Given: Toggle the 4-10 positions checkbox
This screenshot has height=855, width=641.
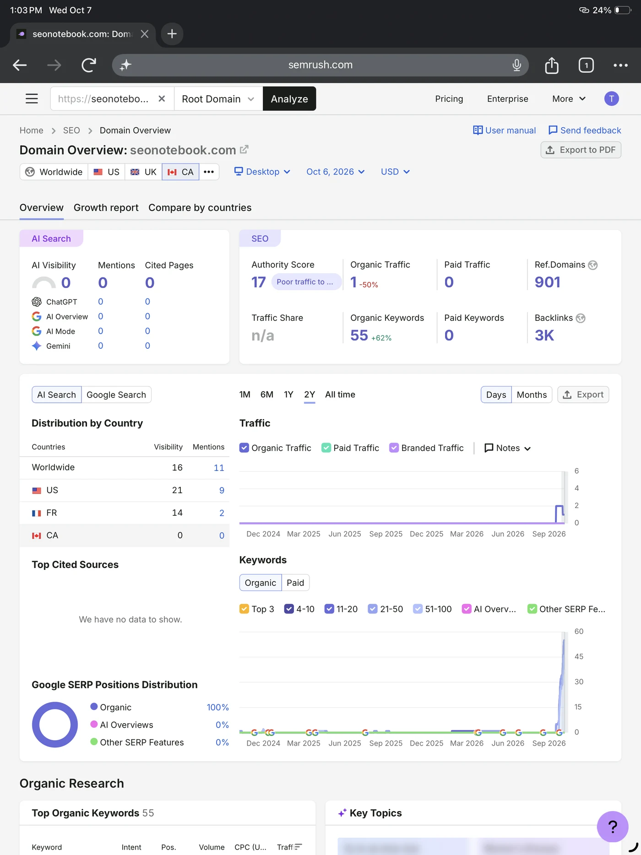Looking at the screenshot, I should point(289,609).
